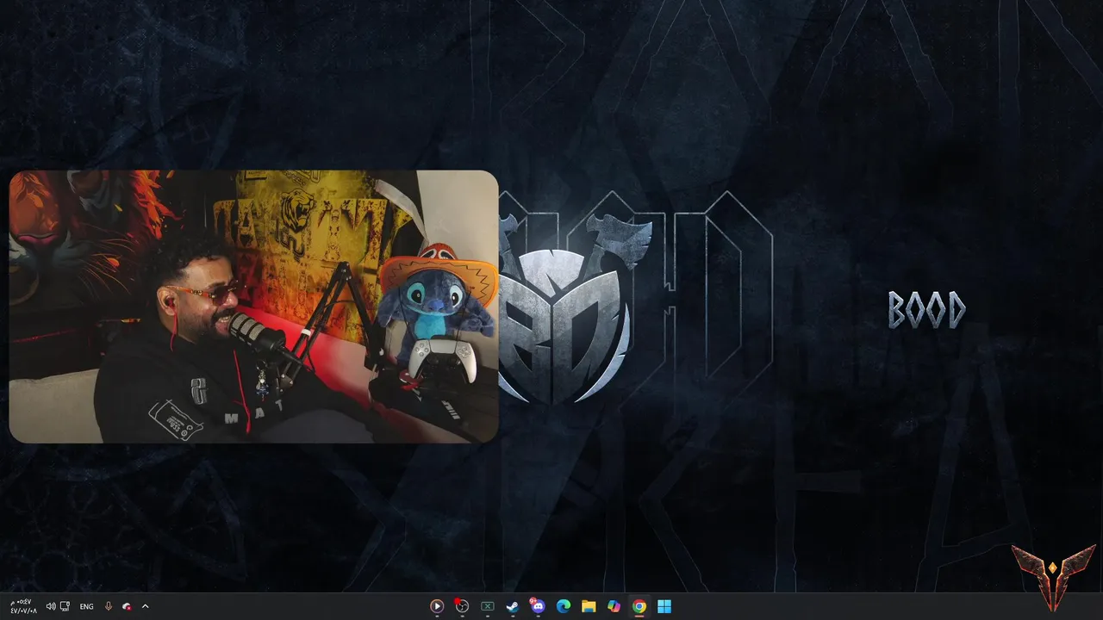Open the Windows Start menu
The width and height of the screenshot is (1103, 620).
coord(664,606)
